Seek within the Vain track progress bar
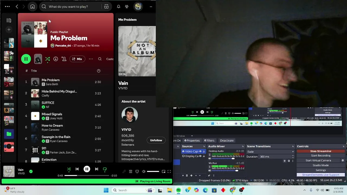The image size is (347, 195). 87,175
